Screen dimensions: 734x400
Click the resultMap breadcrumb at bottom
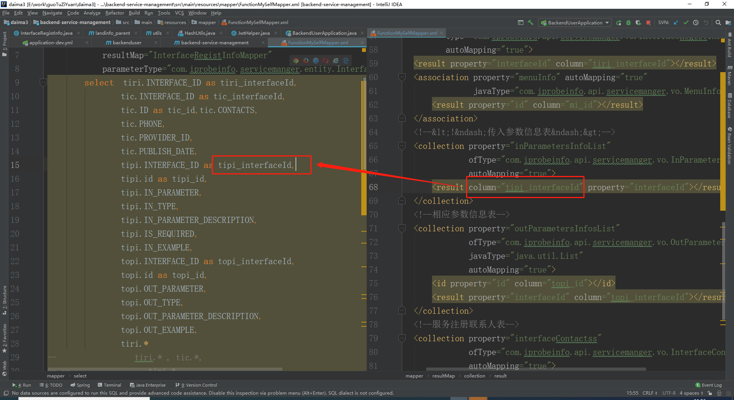point(443,376)
